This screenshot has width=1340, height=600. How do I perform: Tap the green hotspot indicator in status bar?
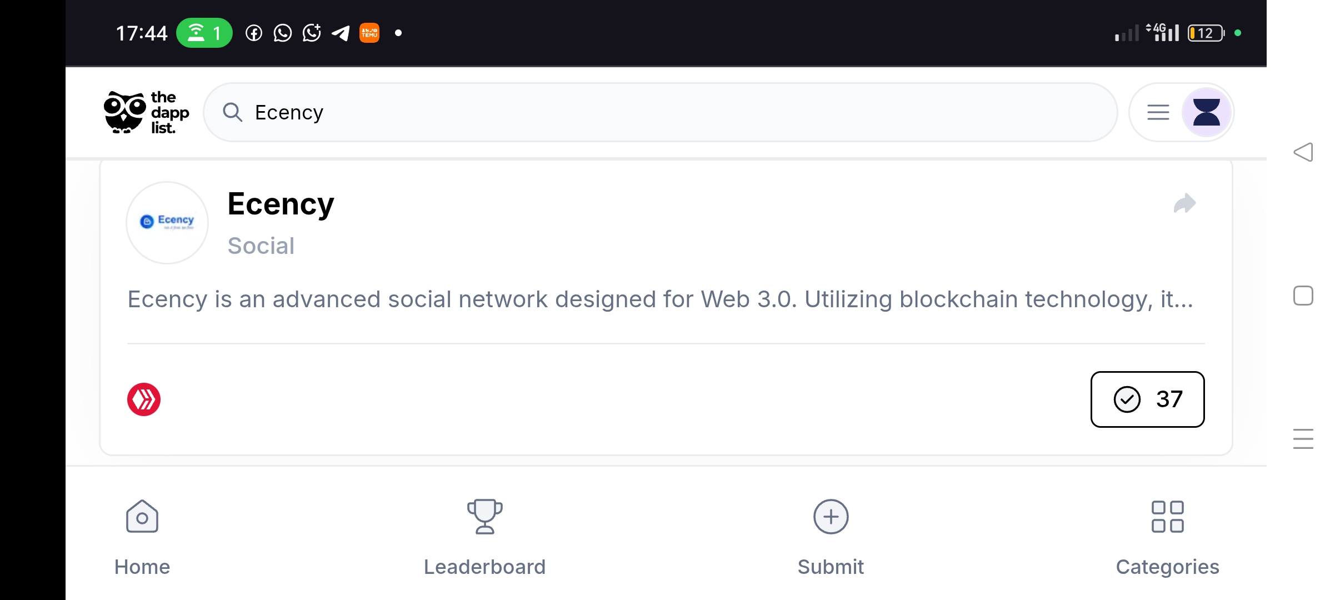tap(204, 33)
